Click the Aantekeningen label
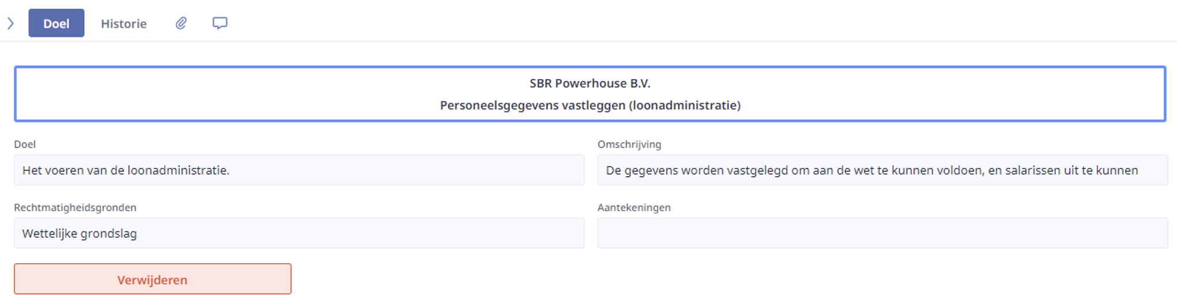 tap(634, 207)
